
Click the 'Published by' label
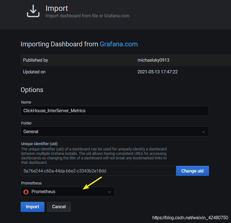click(35, 60)
